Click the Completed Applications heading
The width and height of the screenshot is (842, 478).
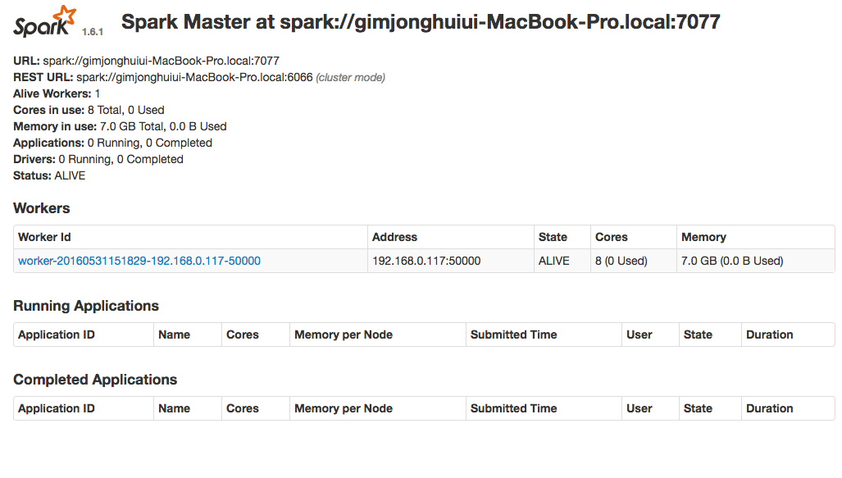click(x=95, y=380)
